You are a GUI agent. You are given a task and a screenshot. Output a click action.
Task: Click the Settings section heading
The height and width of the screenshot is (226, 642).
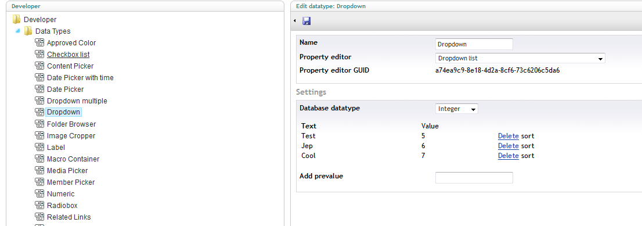tap(311, 92)
